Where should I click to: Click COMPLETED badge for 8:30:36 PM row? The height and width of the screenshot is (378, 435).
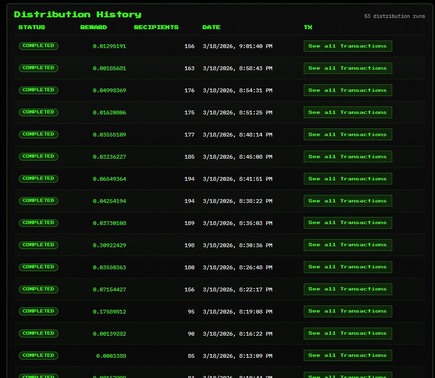pos(38,245)
